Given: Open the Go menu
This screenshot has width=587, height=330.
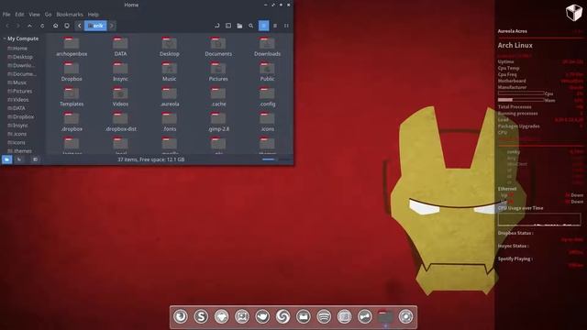Looking at the screenshot, I should tap(48, 15).
